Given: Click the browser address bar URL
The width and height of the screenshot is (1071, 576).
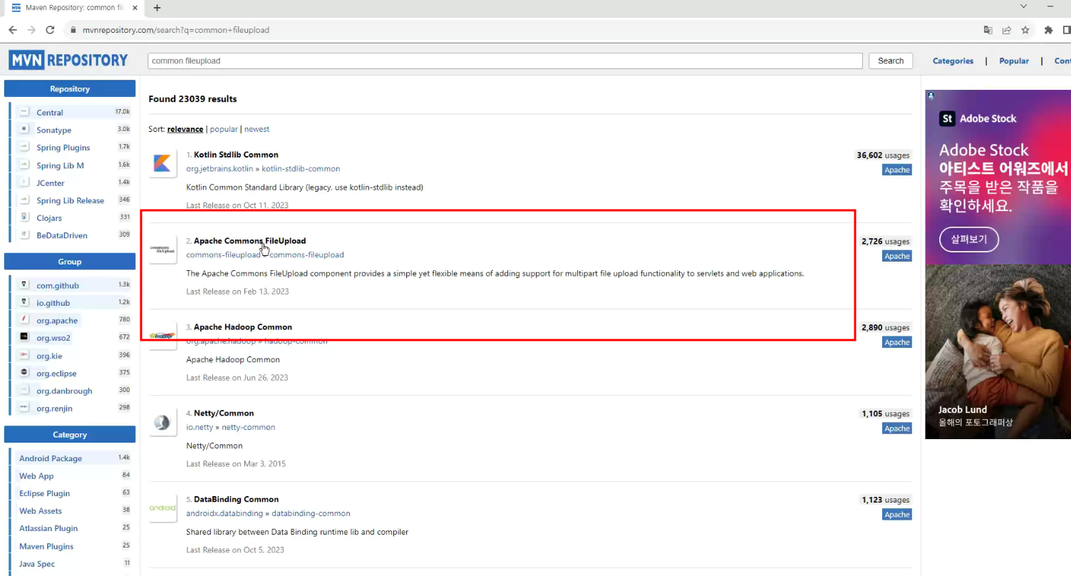Looking at the screenshot, I should coord(176,30).
